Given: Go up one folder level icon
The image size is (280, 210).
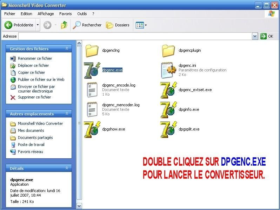Looking at the screenshot, I should tap(64, 25).
